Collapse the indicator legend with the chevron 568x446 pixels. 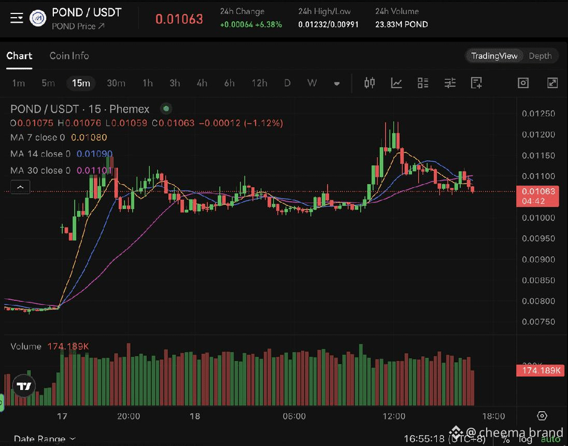tap(20, 187)
